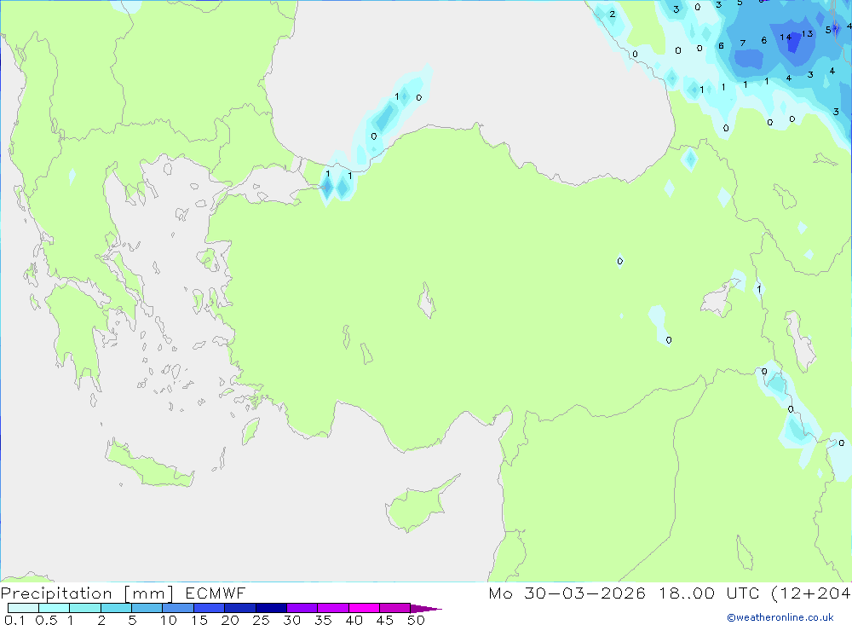Click the '50' legend scale label
Viewport: 852px width, 625px height.
point(417,620)
